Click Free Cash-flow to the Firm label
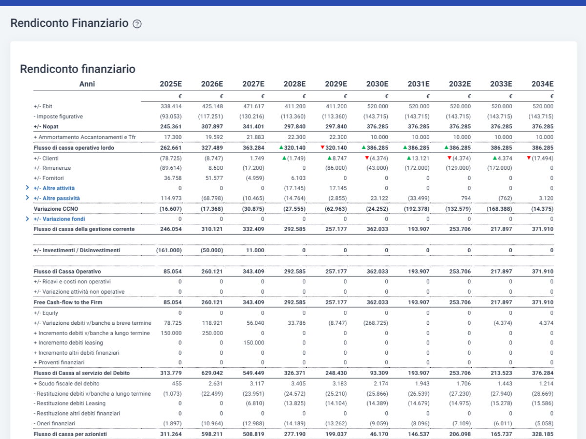 tap(68, 302)
